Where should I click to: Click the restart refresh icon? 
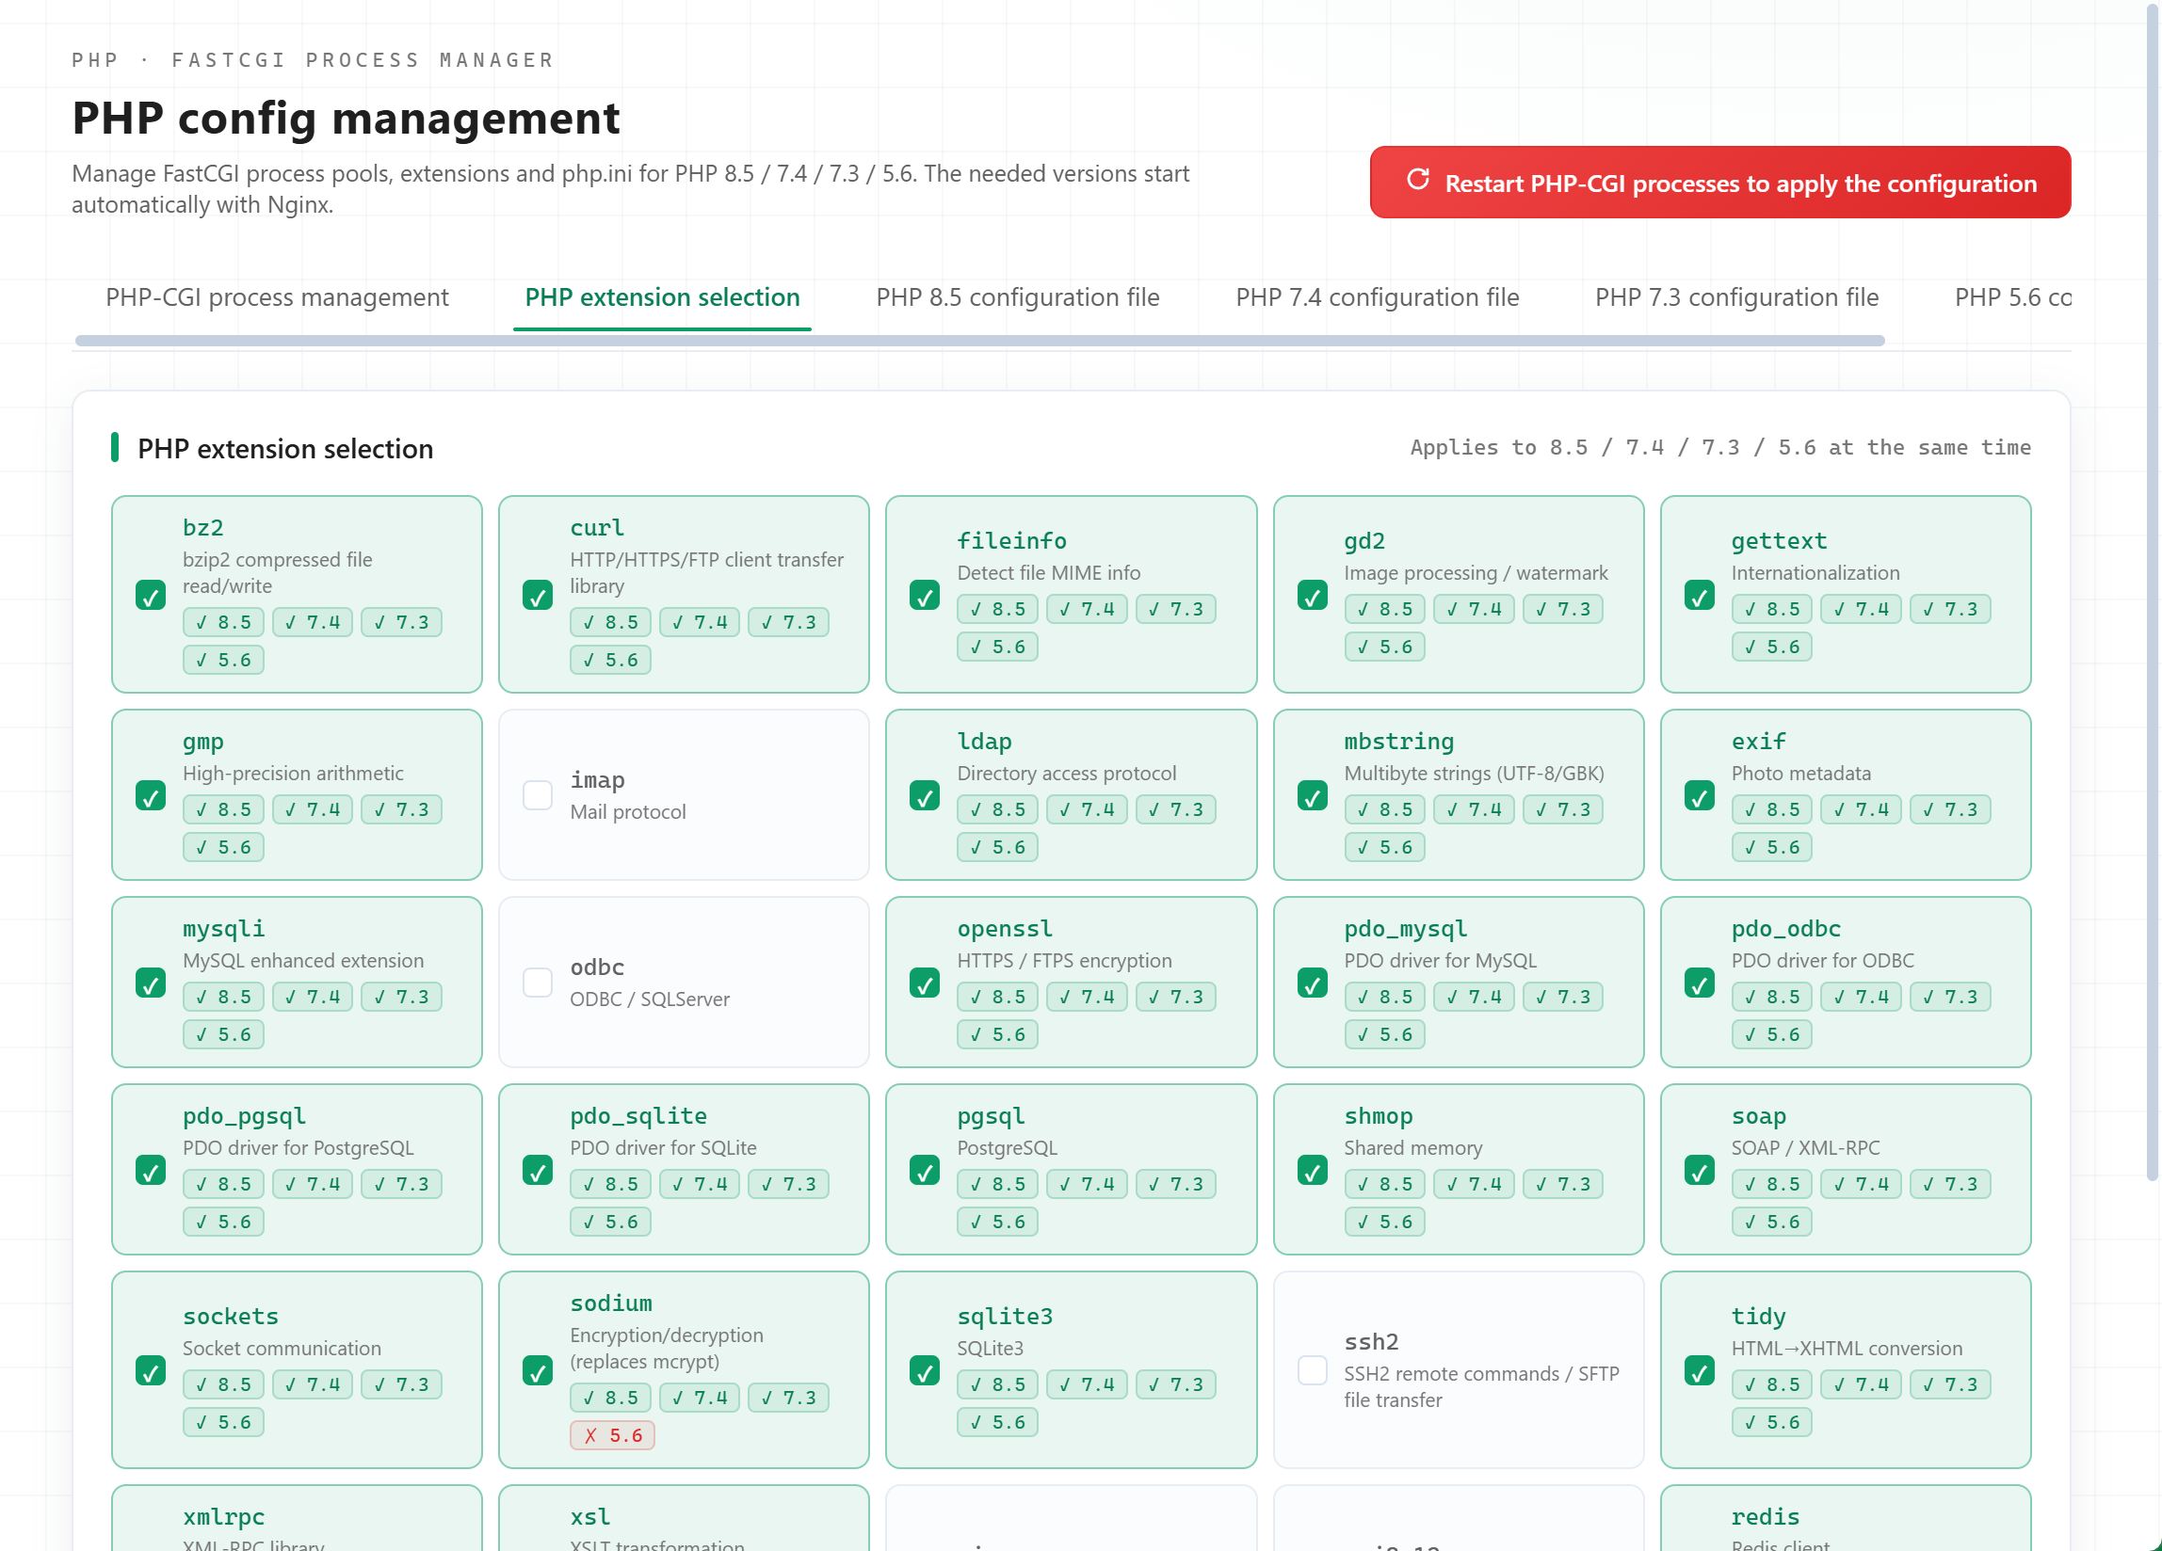pos(1417,180)
